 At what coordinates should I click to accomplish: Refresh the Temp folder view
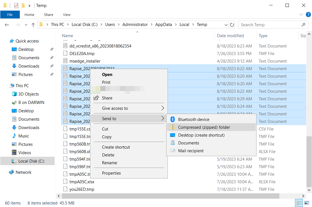pos(232,25)
